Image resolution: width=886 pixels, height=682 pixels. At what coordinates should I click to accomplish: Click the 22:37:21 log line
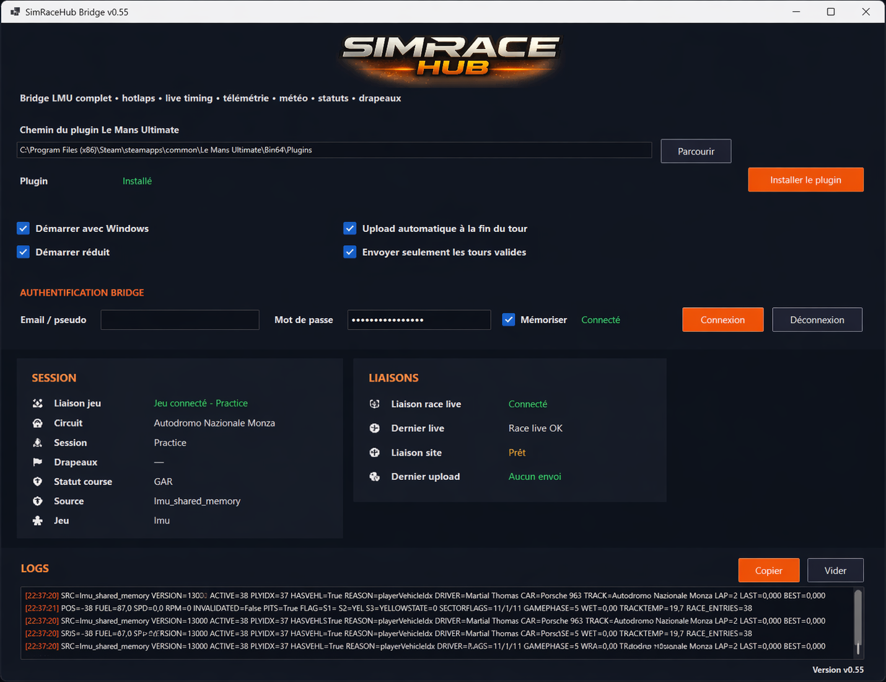point(388,608)
